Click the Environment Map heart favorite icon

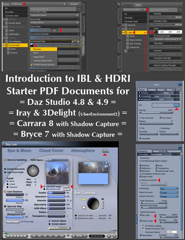(75, 41)
